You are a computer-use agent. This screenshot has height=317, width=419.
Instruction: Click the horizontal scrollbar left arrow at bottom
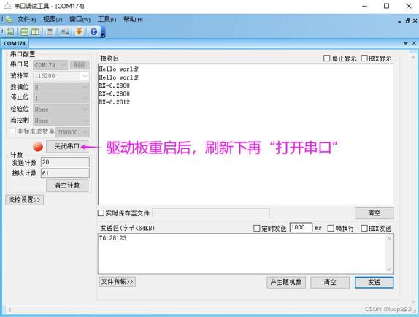pos(9,310)
